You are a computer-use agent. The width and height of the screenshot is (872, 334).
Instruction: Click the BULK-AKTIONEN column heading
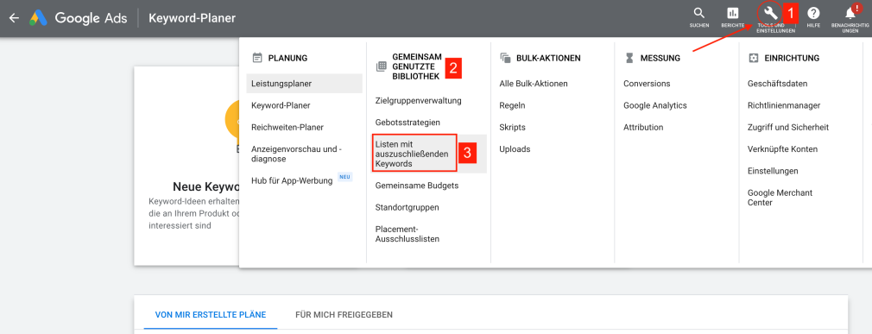(548, 58)
